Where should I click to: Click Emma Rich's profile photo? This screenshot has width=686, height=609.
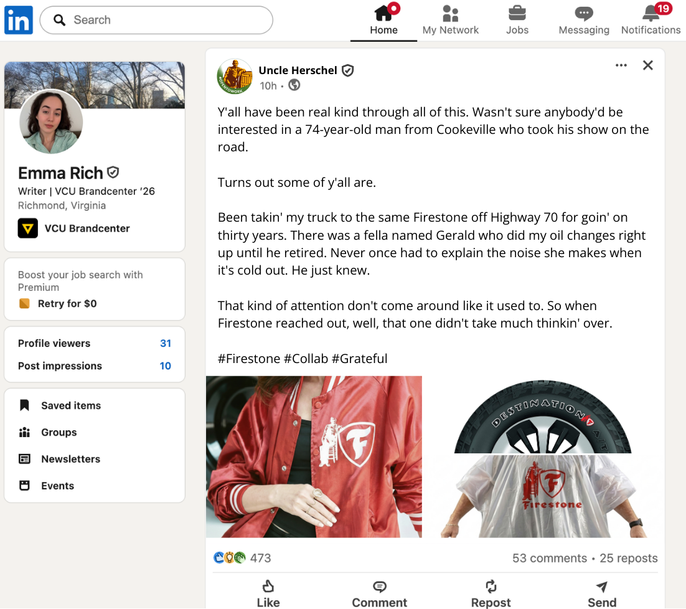point(51,121)
